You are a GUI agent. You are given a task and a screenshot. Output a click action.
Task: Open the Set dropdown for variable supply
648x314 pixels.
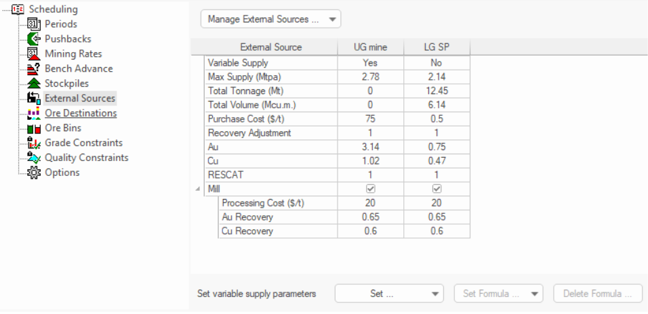389,294
